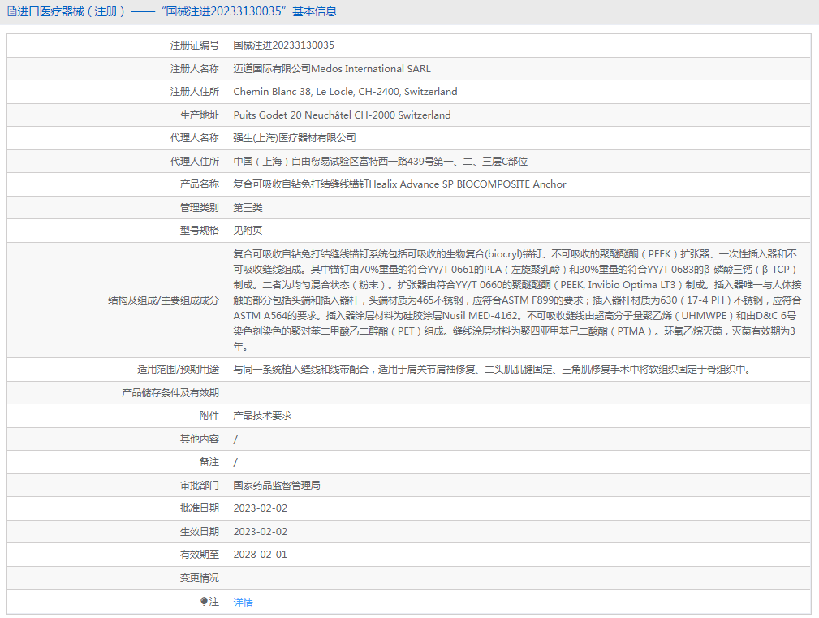Click the 管理类别 label
Image resolution: width=819 pixels, height=618 pixels.
(x=200, y=208)
